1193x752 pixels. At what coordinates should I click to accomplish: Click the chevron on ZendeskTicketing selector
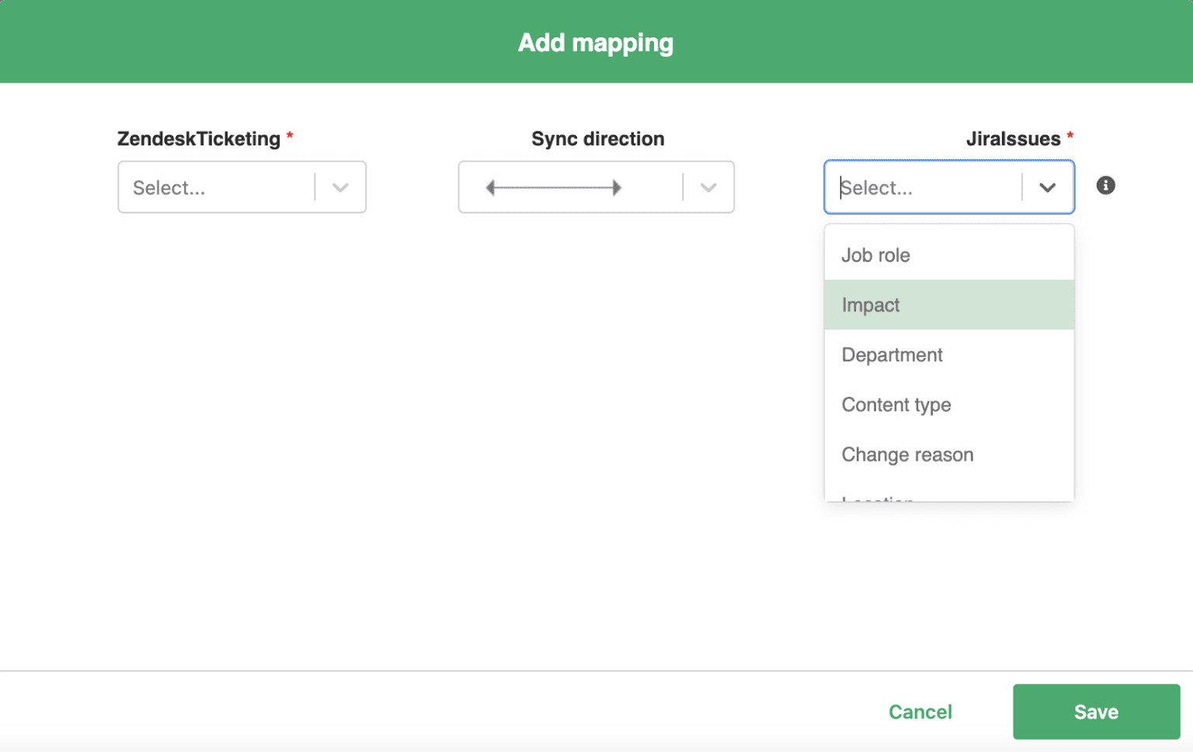pos(340,187)
